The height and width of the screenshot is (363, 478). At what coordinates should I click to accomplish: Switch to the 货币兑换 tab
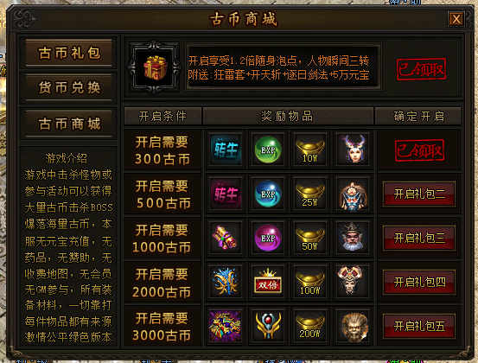point(69,87)
